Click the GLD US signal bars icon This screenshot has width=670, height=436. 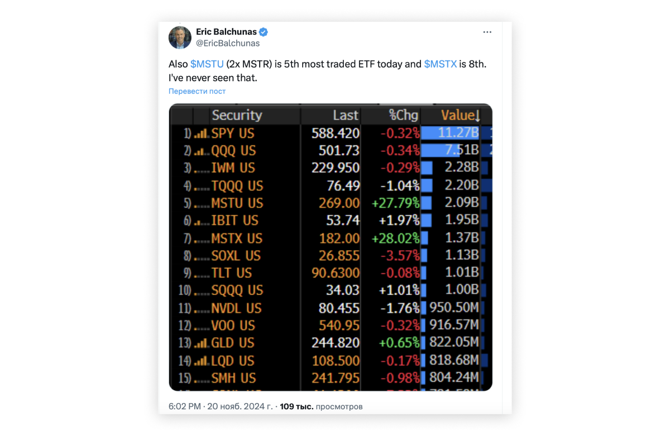click(201, 343)
